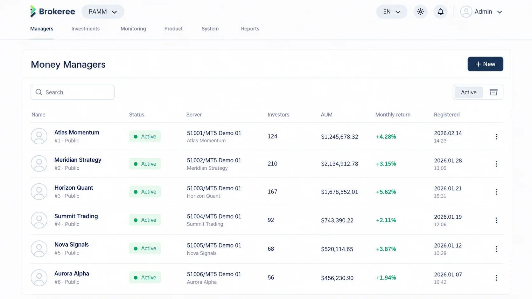Click the Atlas Momentum avatar
The height and width of the screenshot is (299, 532).
click(x=39, y=136)
